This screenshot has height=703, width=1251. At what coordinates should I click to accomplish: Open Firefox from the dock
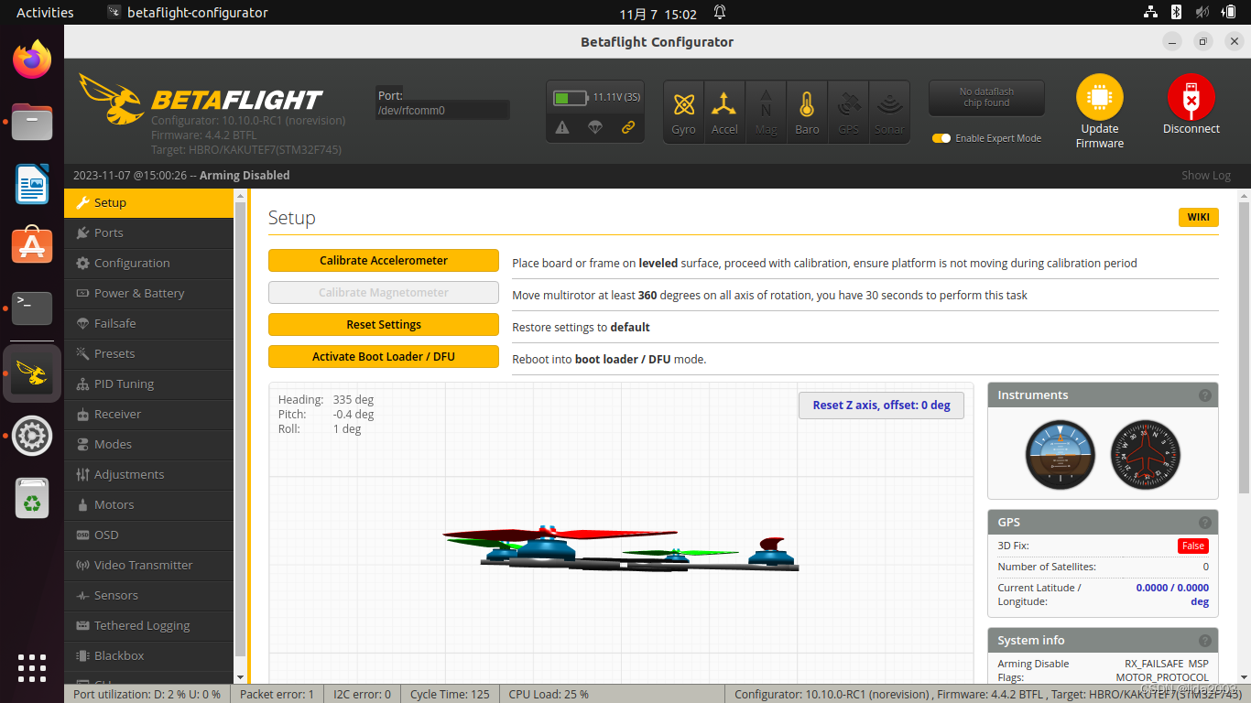point(32,60)
